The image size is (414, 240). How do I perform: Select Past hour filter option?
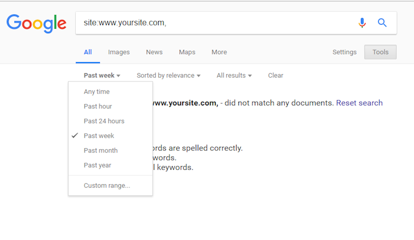[x=98, y=106]
